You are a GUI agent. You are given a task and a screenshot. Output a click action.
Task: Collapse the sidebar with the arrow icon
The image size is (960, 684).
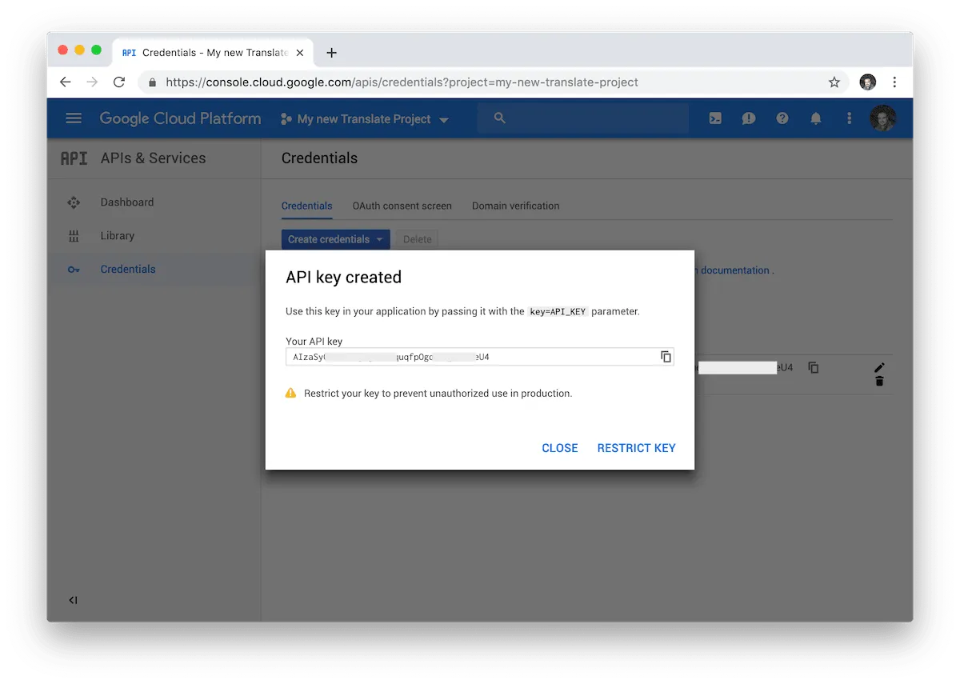click(73, 600)
